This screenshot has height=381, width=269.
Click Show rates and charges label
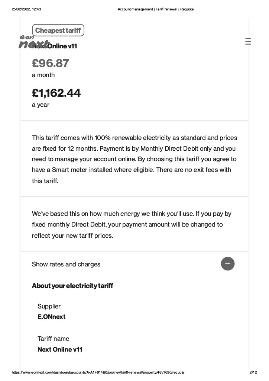[66, 264]
